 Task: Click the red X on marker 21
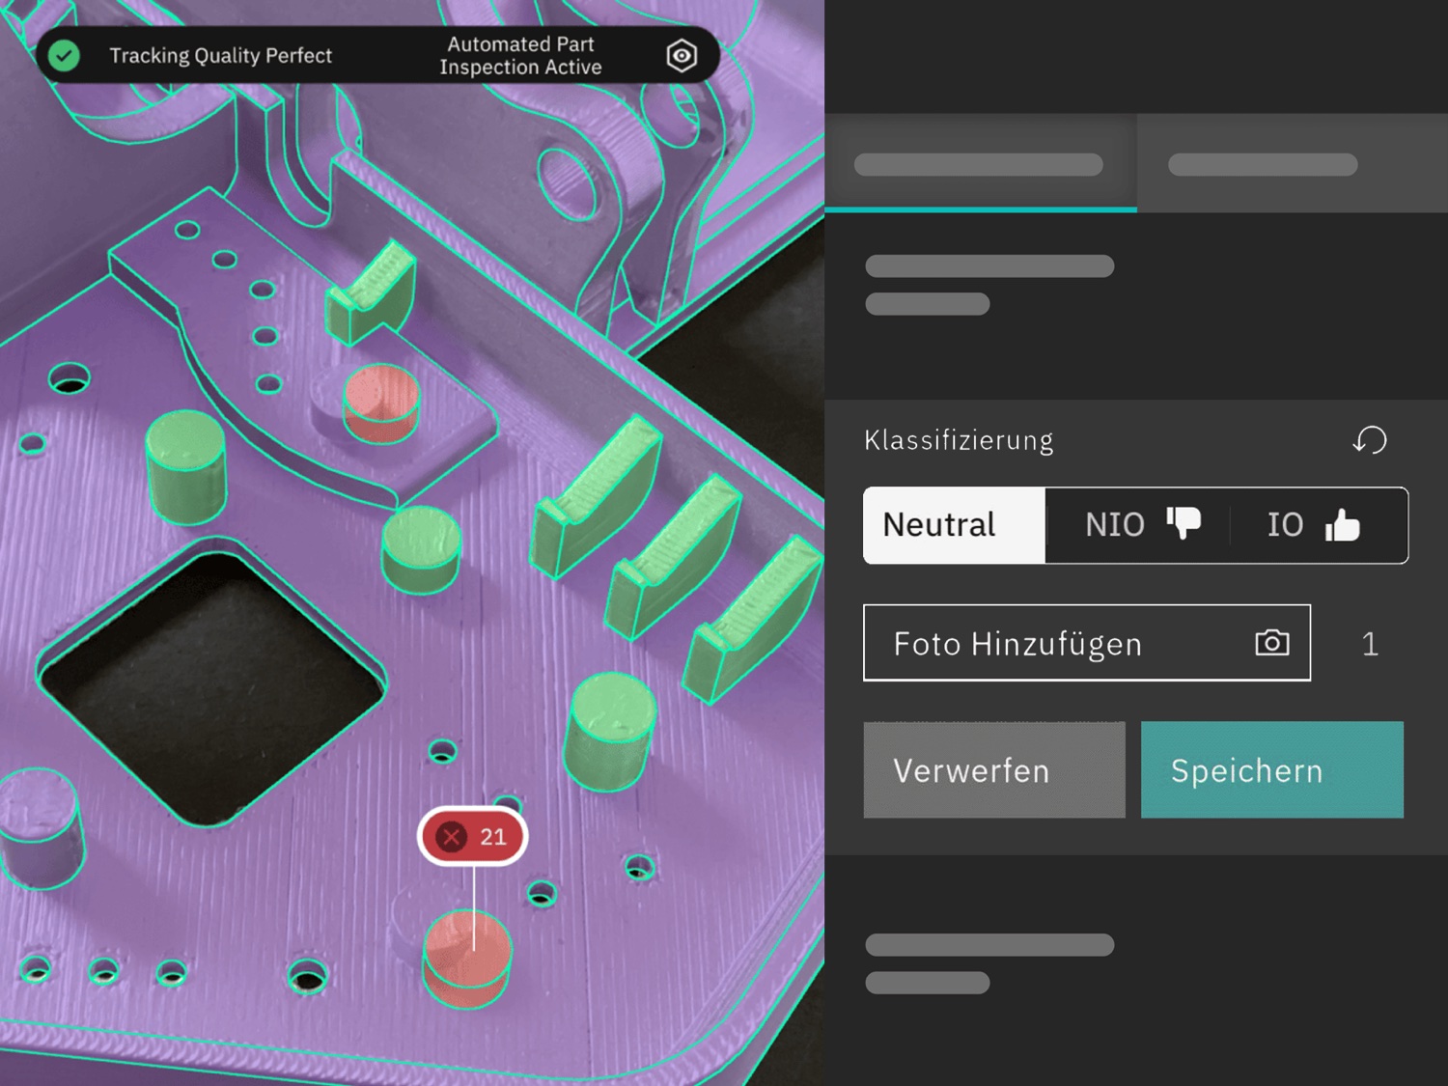click(452, 837)
